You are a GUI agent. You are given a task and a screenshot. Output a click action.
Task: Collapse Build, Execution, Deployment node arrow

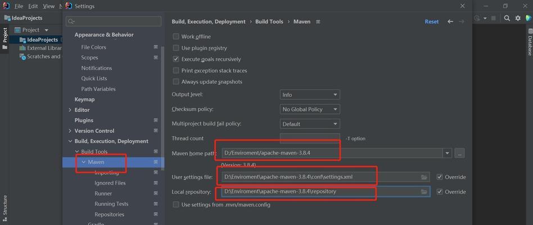[70, 141]
